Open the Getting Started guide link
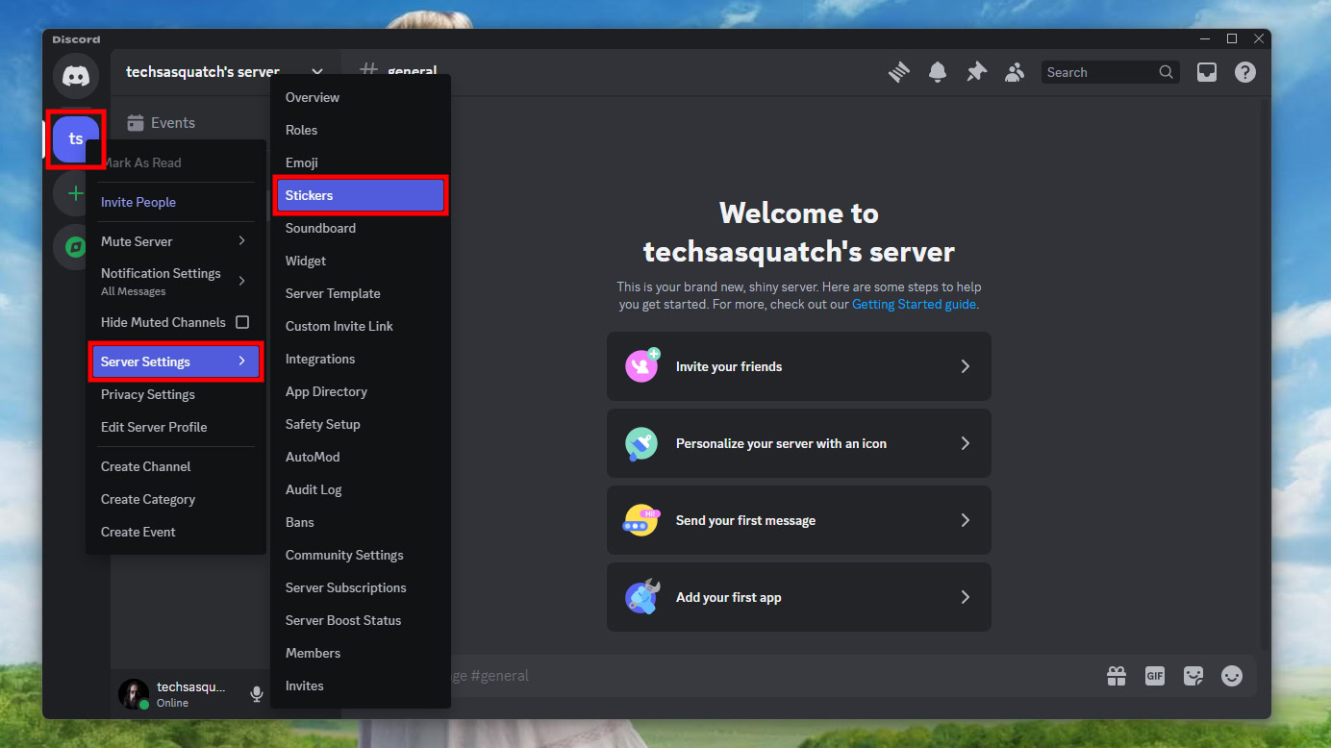1331x748 pixels. pyautogui.click(x=914, y=304)
